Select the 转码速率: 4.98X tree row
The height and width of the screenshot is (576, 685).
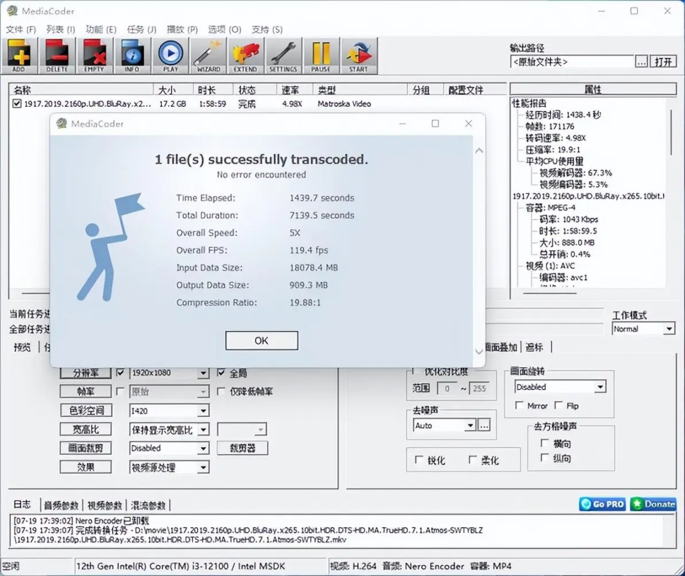tap(555, 138)
